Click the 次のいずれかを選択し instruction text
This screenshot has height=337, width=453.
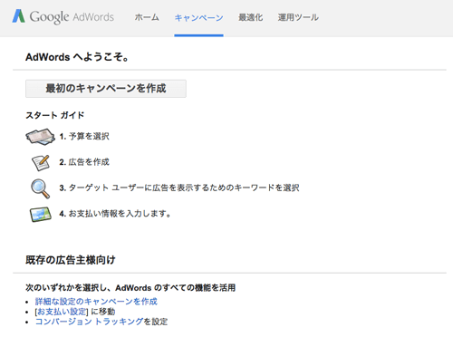click(130, 287)
